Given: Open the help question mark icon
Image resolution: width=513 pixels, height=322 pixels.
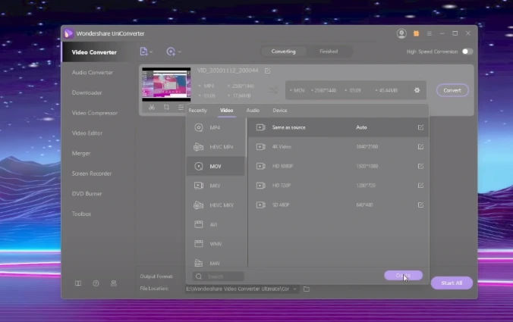Looking at the screenshot, I should (96, 283).
